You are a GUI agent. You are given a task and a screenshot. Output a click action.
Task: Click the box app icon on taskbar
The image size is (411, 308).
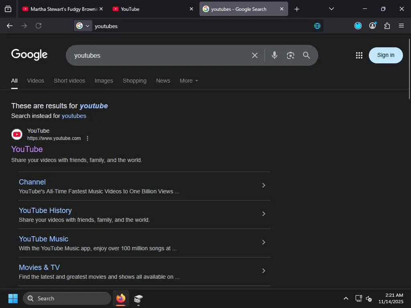[138, 298]
